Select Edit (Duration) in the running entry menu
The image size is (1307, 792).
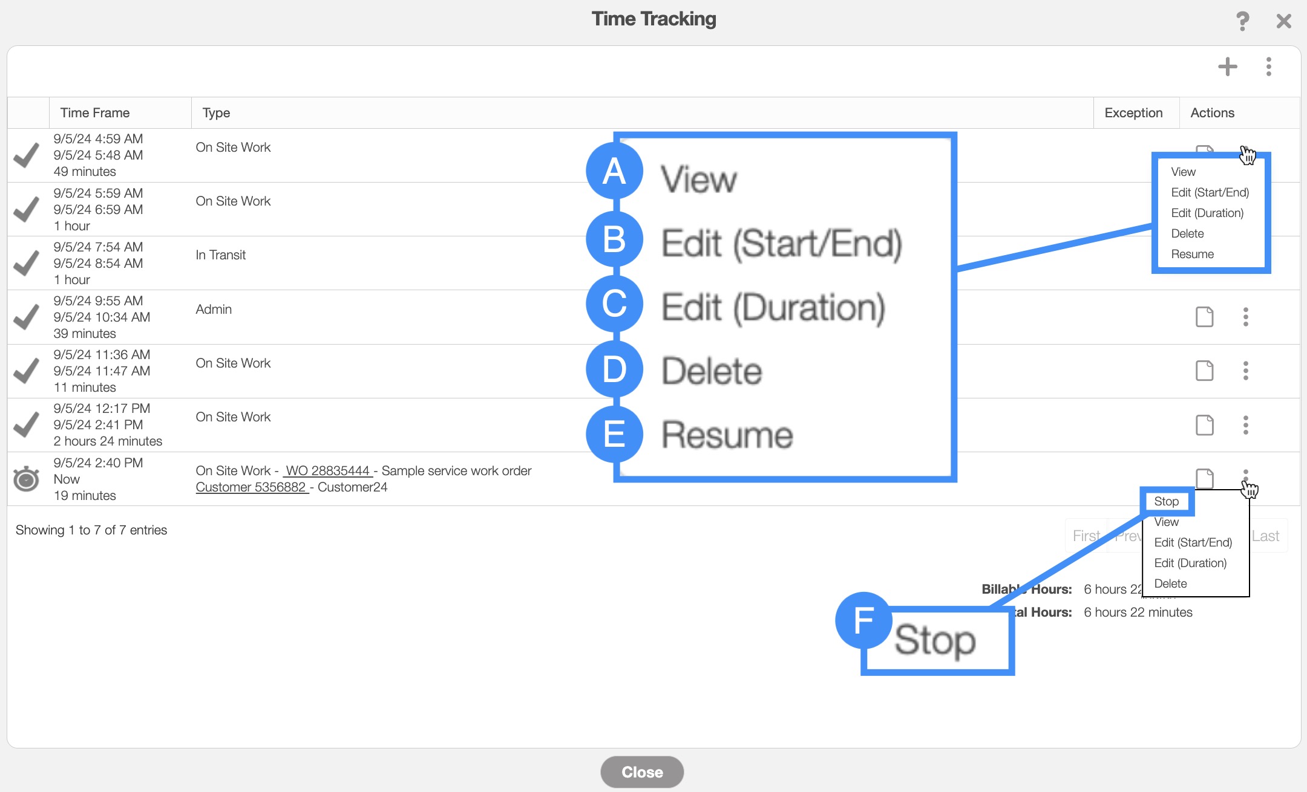1190,563
